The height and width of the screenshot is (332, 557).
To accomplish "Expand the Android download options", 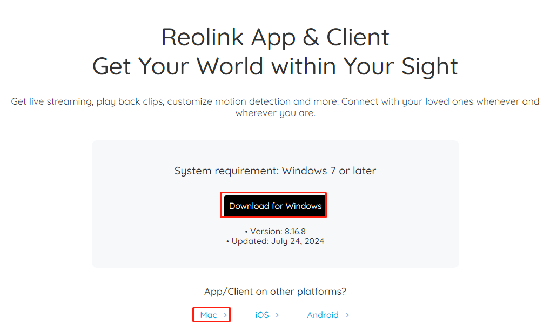I will click(323, 315).
